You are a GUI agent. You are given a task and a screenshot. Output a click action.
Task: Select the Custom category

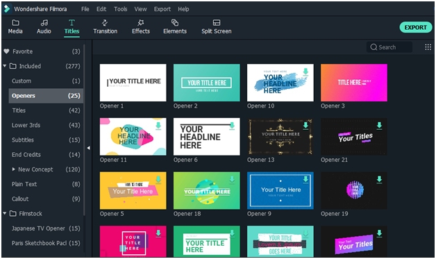click(46, 81)
